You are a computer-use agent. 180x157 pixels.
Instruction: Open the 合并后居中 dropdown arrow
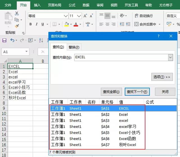[x=159, y=24]
